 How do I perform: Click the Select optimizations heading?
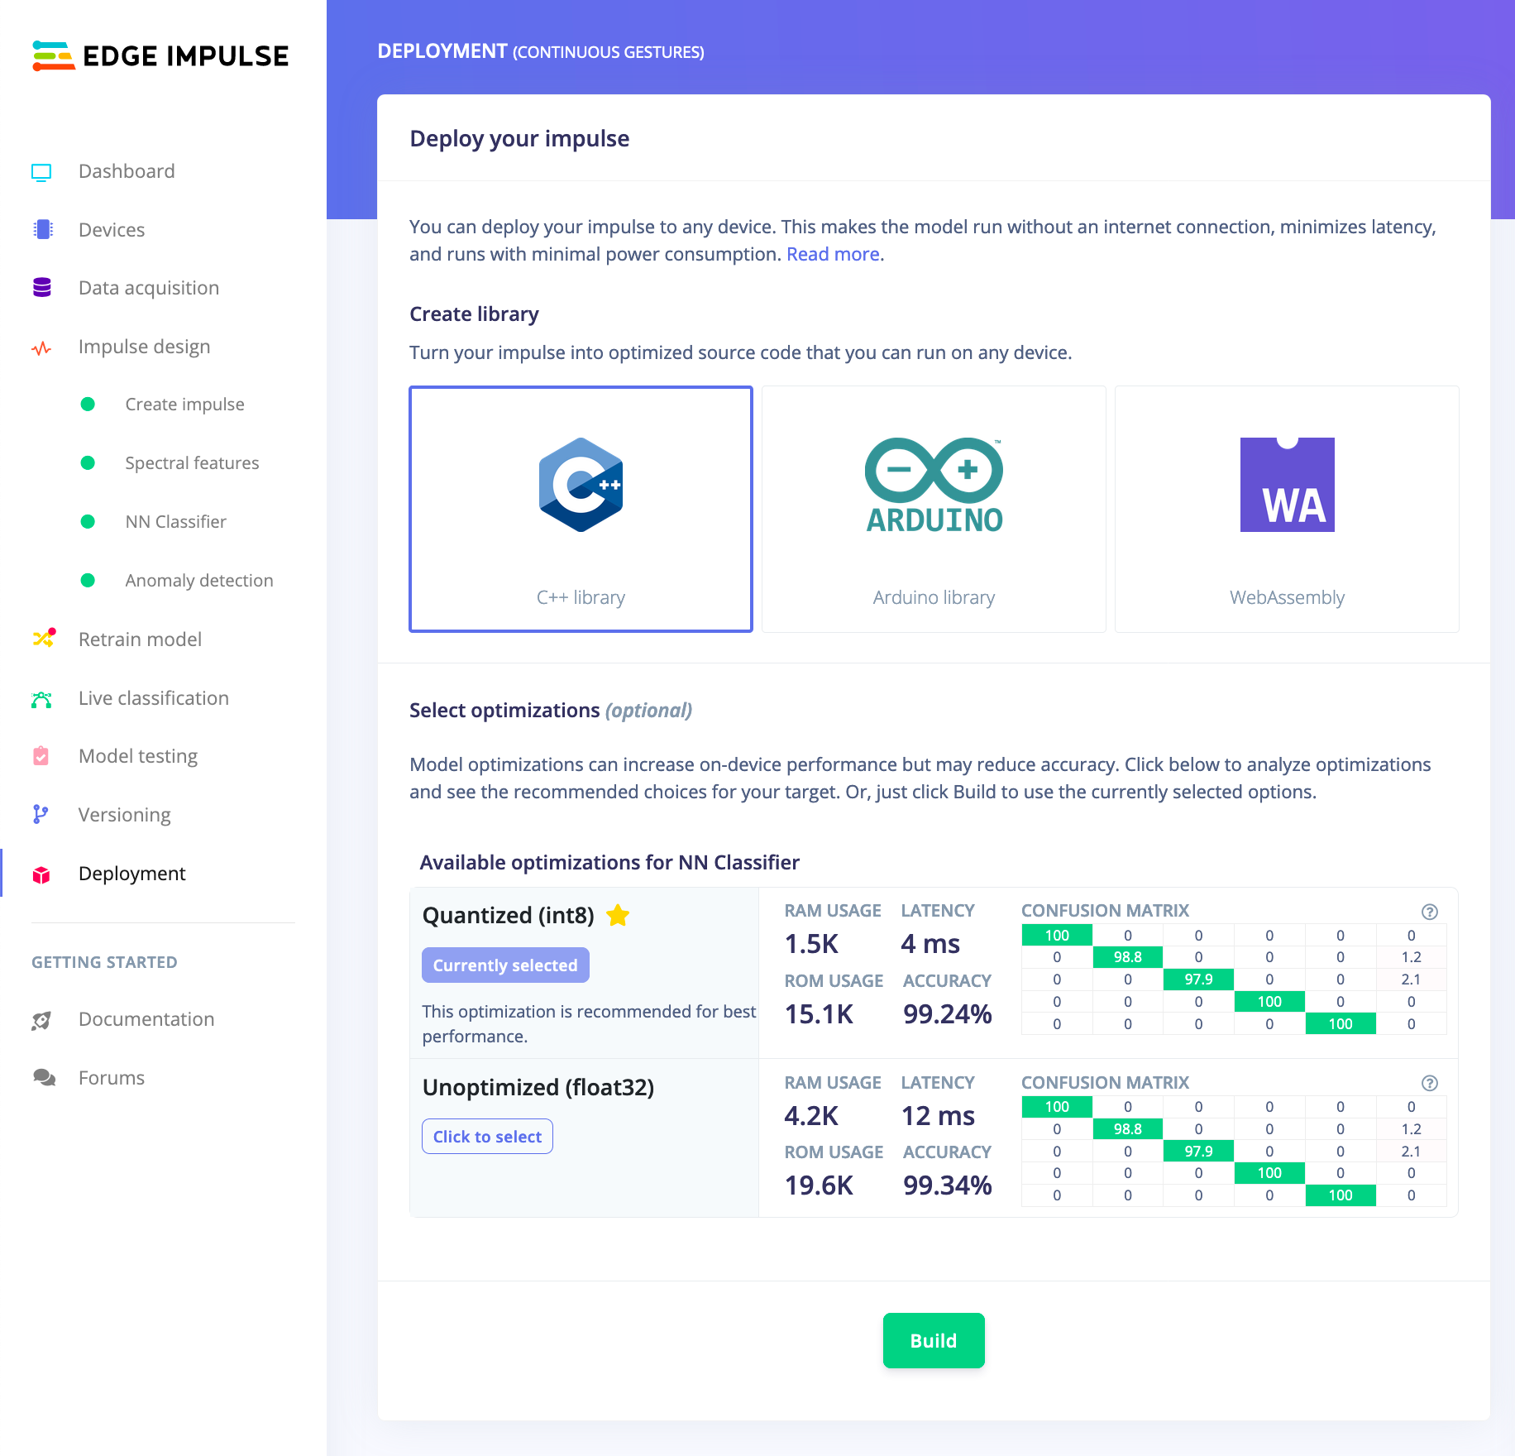click(x=551, y=711)
